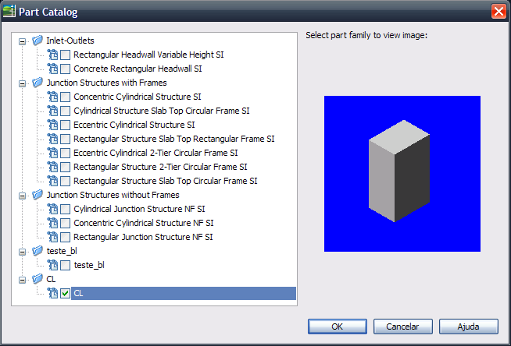Check Cylindrical Junction Structure NF SI
This screenshot has height=346, width=511.
pyautogui.click(x=65, y=209)
